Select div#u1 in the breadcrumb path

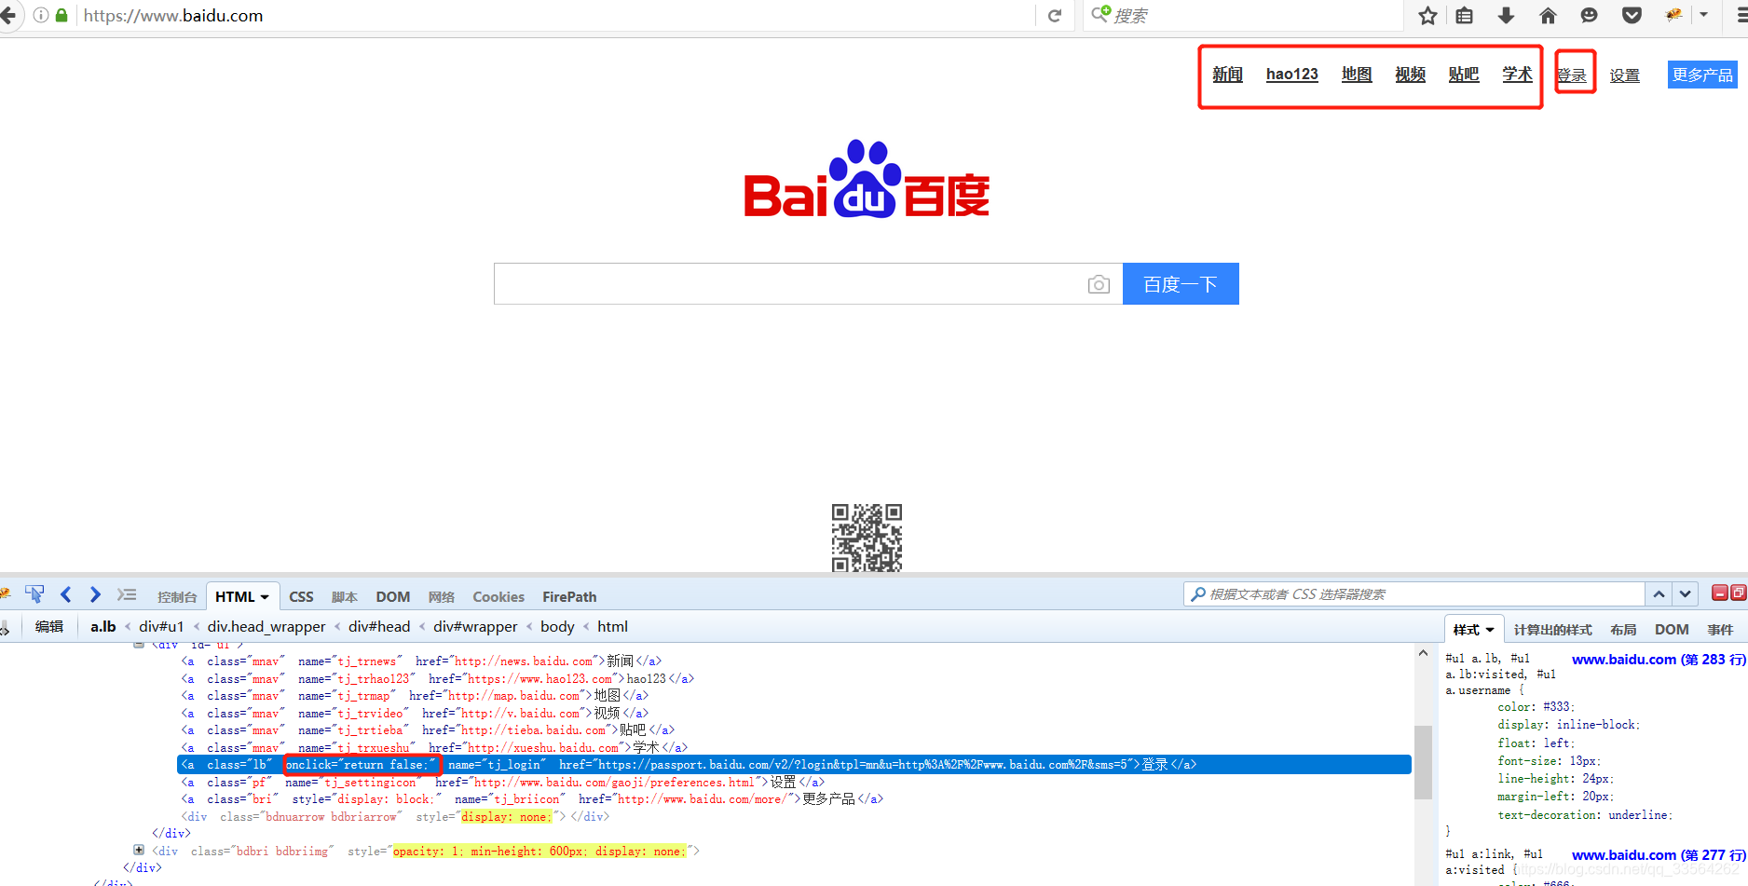coord(161,626)
